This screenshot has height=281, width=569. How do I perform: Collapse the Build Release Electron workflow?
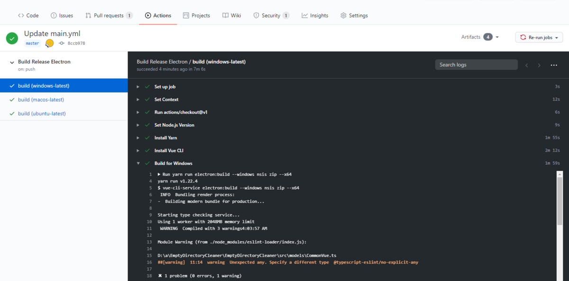pos(12,62)
